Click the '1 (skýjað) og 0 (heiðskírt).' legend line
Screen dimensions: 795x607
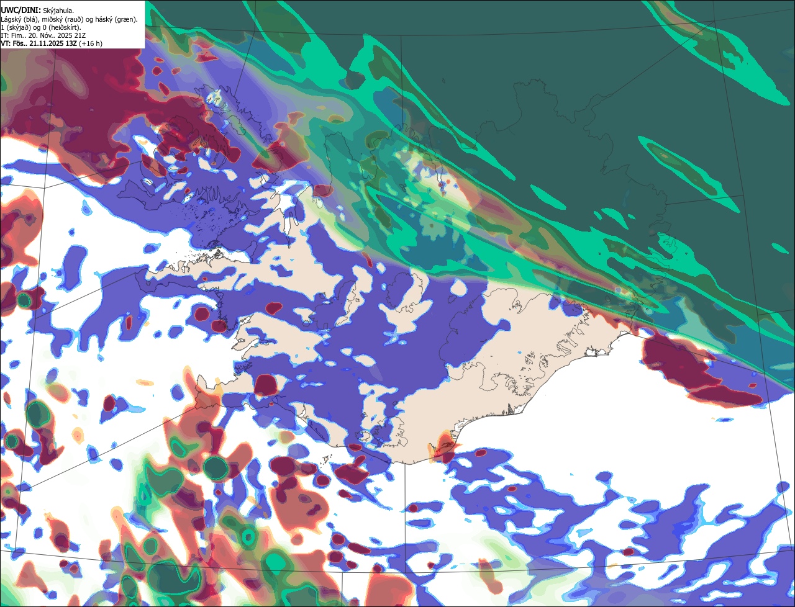point(41,27)
